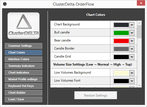
Task: Select the Candle Grid row label
Action: pos(63,56)
